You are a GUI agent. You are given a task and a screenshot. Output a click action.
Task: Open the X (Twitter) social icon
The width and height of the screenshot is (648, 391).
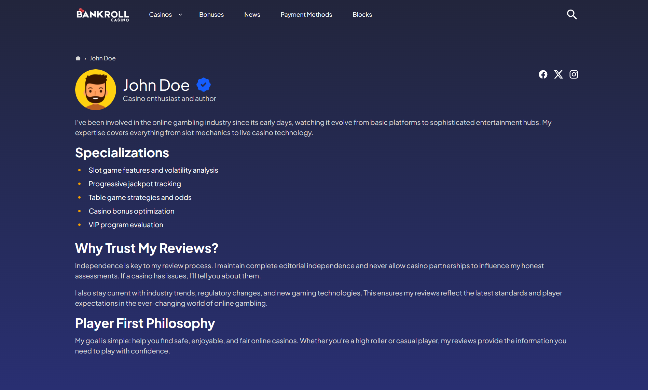click(x=558, y=74)
